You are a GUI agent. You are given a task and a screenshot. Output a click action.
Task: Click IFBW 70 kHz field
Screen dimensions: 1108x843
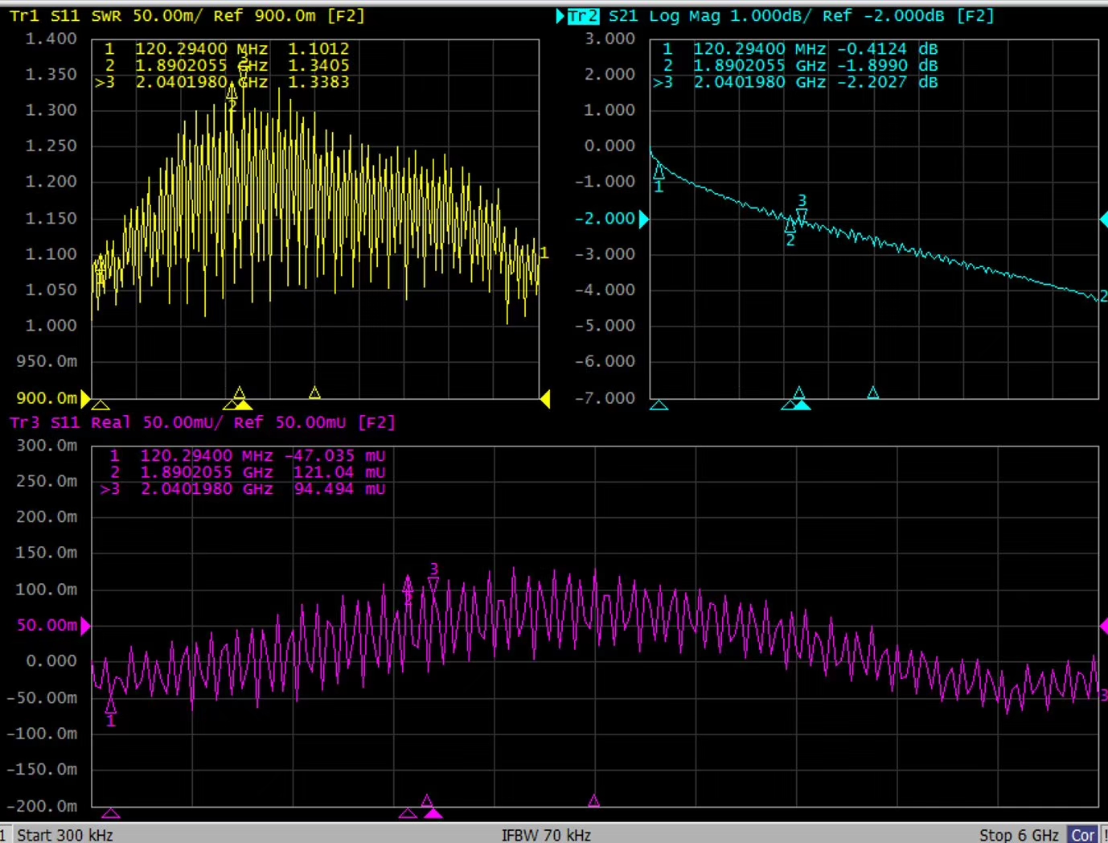(x=546, y=835)
